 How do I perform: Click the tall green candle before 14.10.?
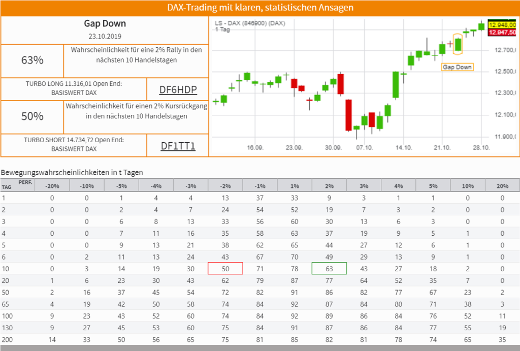[395, 85]
